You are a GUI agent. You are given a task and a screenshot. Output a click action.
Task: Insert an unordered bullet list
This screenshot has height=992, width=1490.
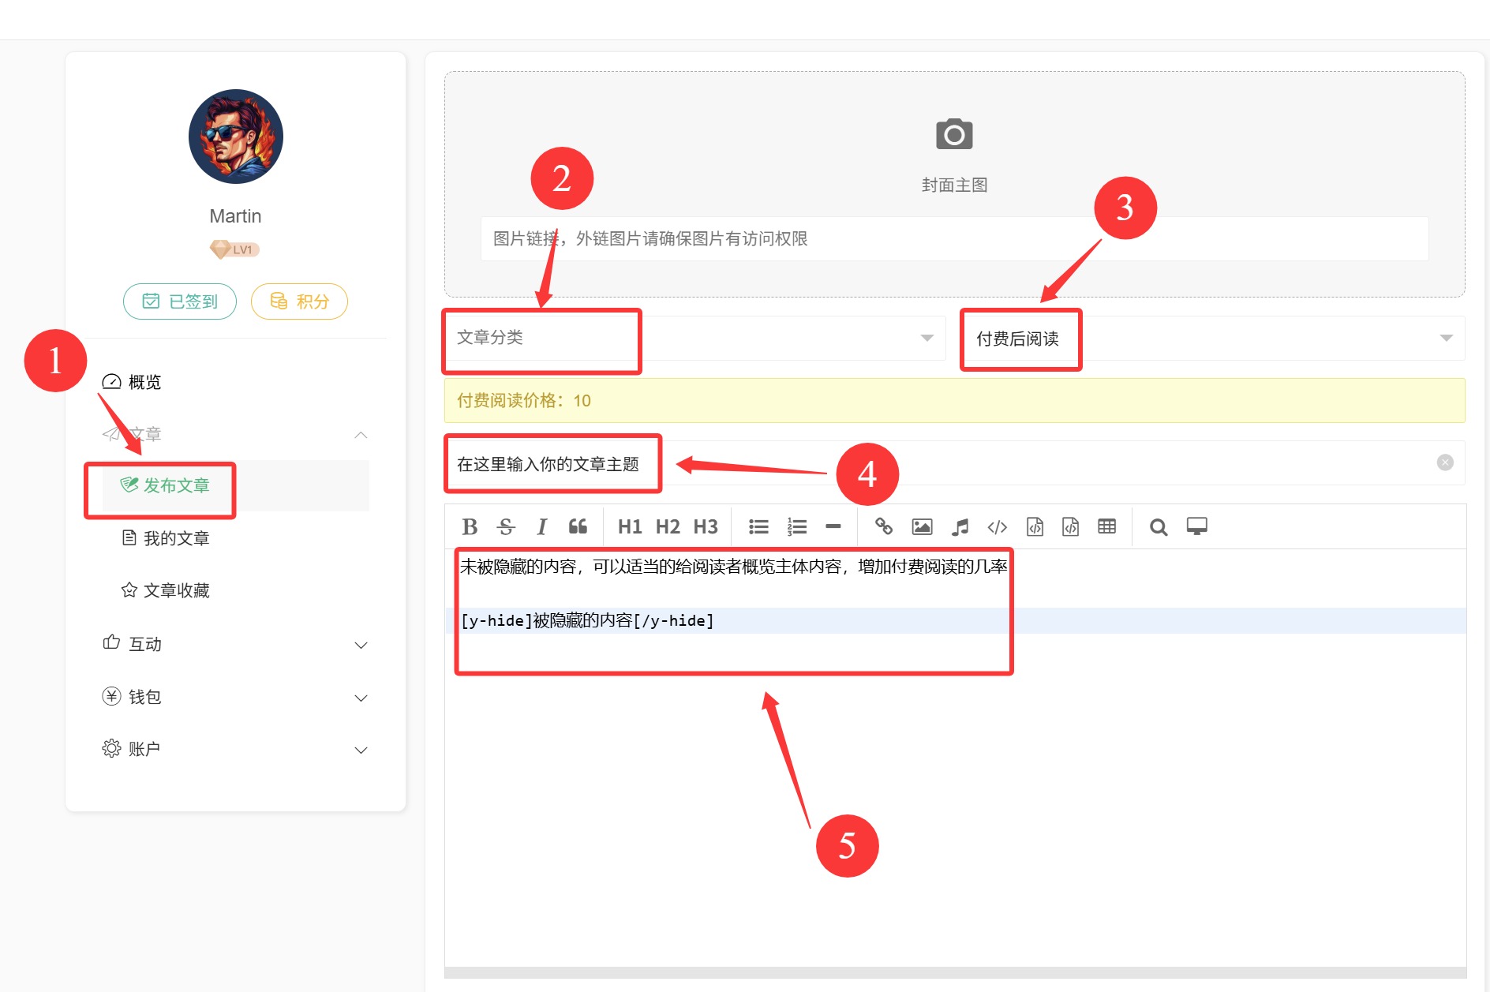point(758,526)
